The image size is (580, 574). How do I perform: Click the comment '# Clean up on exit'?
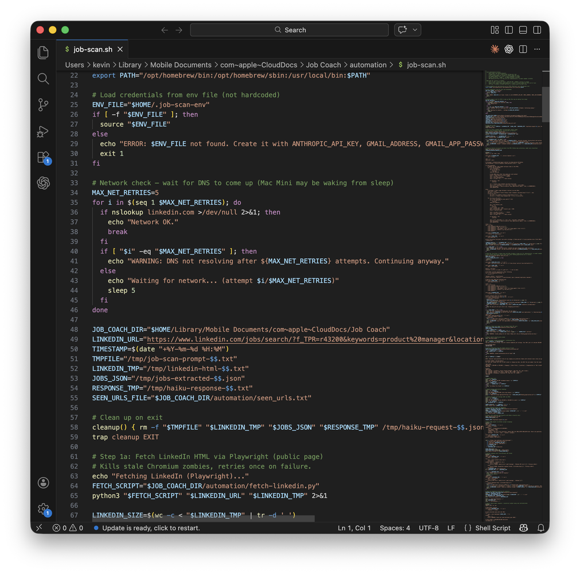click(x=127, y=417)
